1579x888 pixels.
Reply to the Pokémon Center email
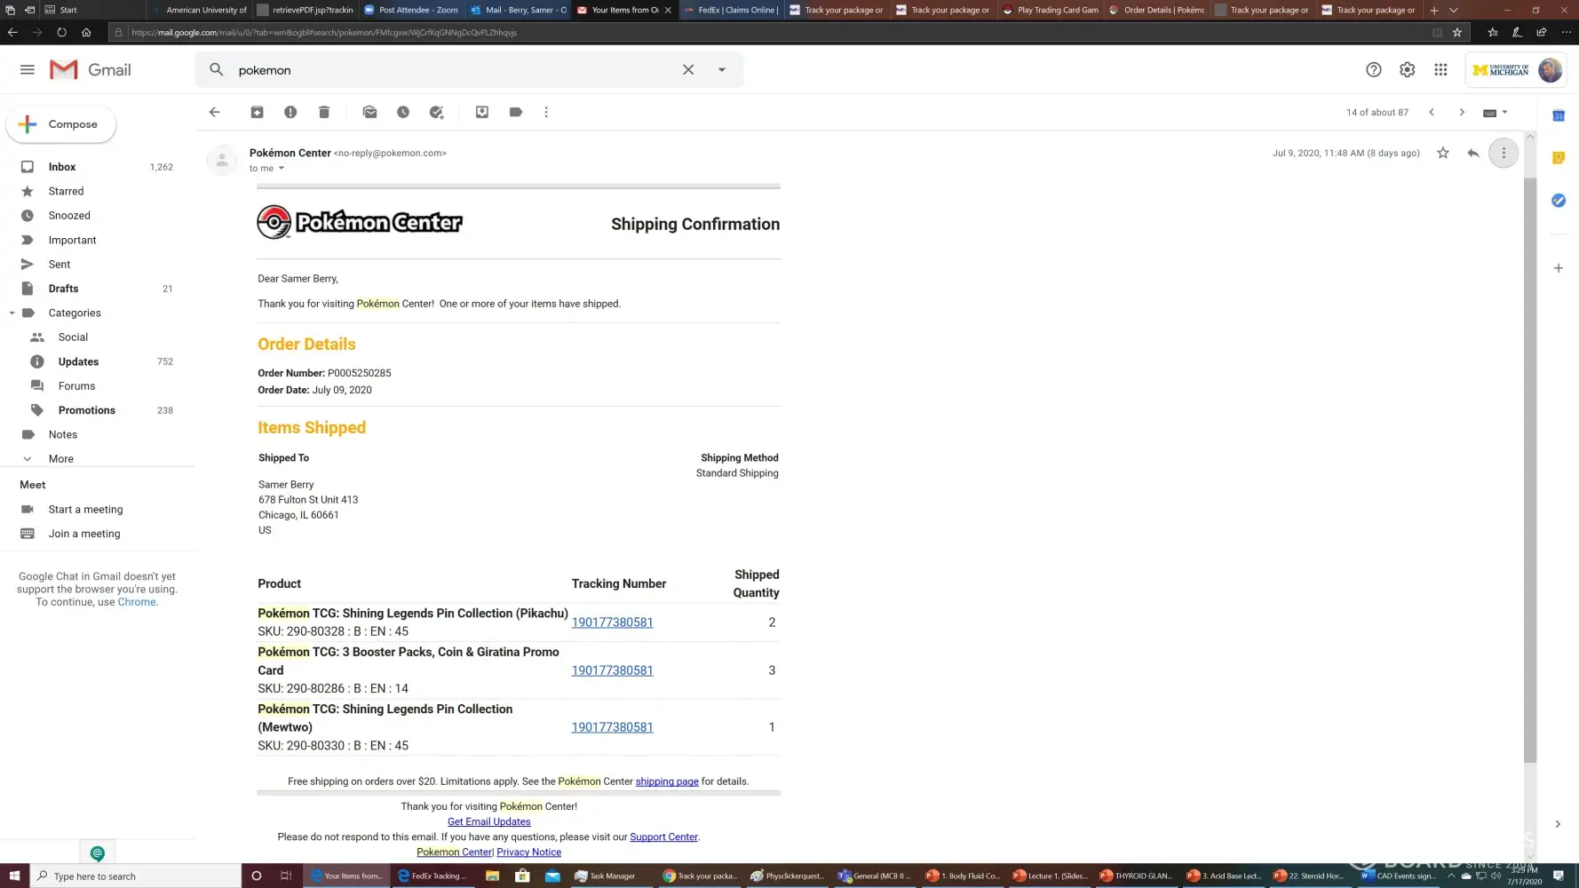1473,153
